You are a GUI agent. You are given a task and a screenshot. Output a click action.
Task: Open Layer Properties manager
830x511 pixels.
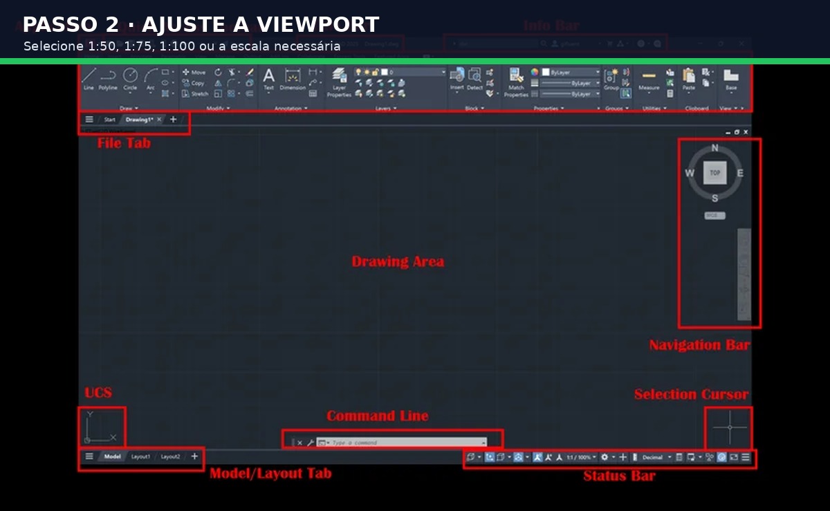339,82
